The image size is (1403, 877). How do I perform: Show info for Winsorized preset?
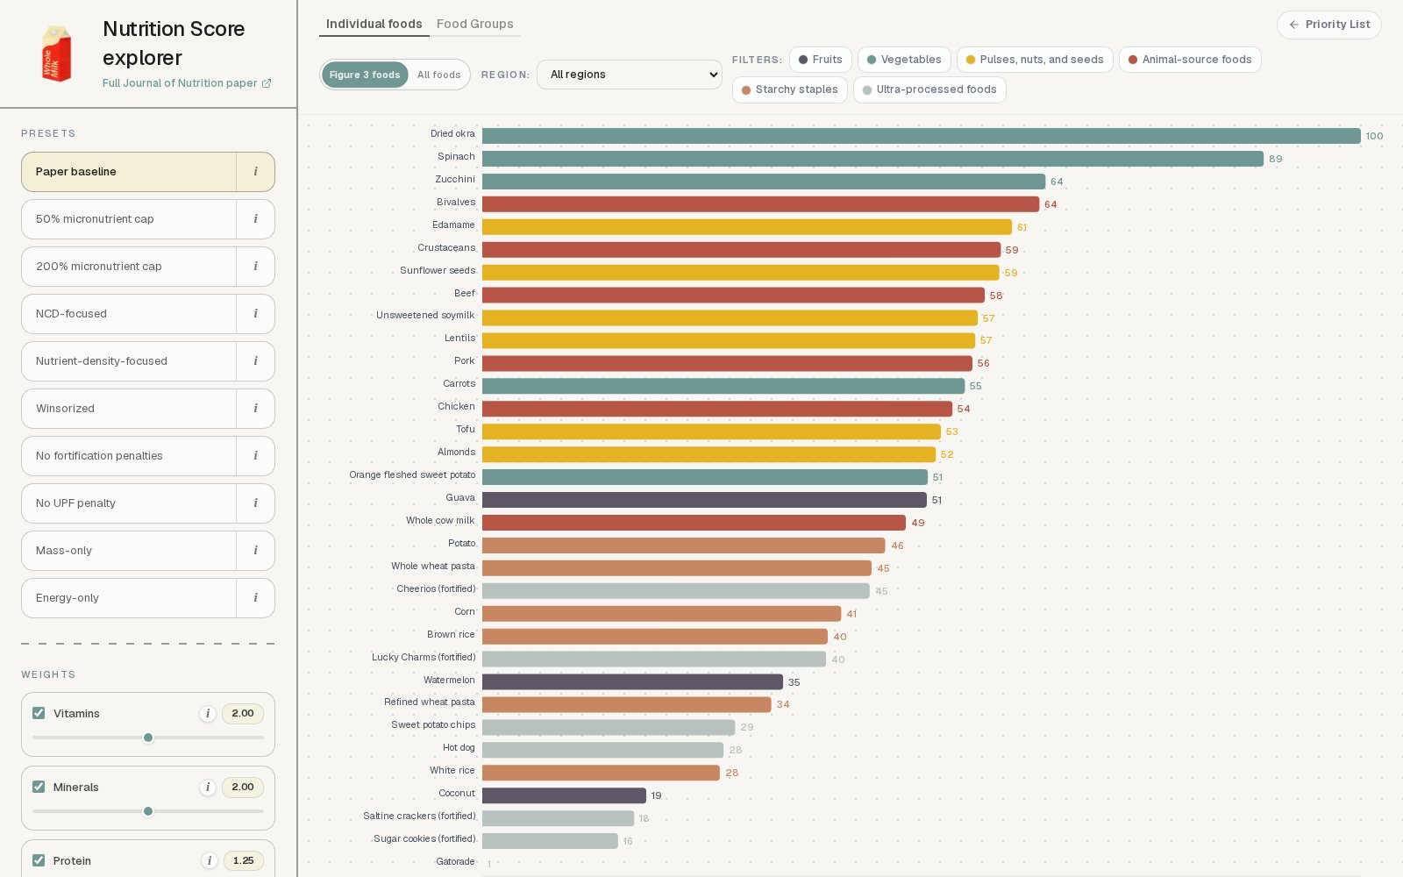pyautogui.click(x=255, y=409)
